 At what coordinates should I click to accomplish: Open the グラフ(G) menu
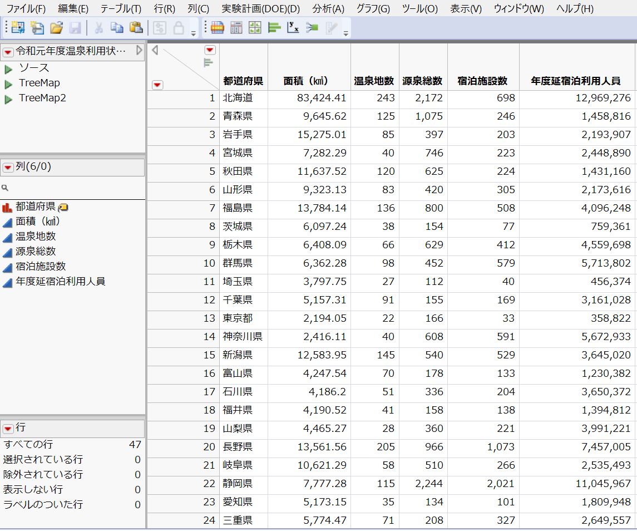tap(373, 8)
